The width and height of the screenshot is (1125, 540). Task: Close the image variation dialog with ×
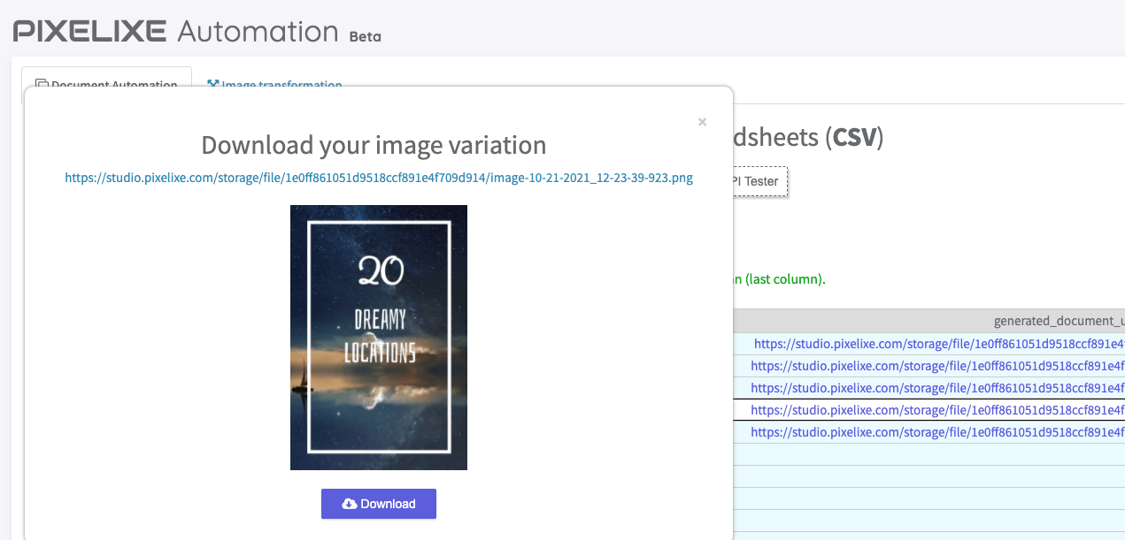click(702, 122)
